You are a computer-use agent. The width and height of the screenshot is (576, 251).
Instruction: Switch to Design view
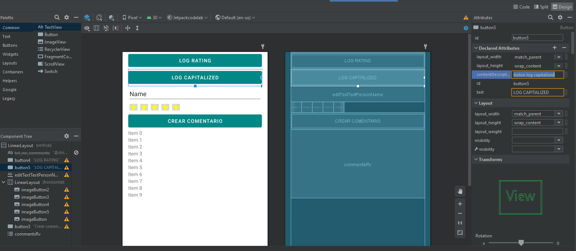(x=562, y=7)
